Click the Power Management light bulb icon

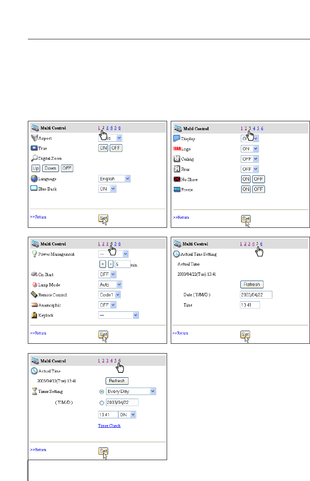(35, 254)
